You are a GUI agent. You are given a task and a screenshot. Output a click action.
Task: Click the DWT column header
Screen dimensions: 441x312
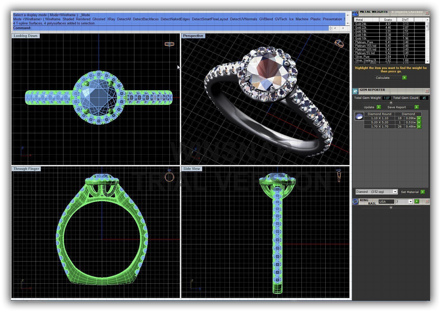coord(405,20)
